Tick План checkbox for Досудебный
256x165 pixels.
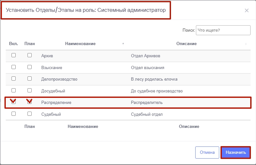[x=29, y=90]
